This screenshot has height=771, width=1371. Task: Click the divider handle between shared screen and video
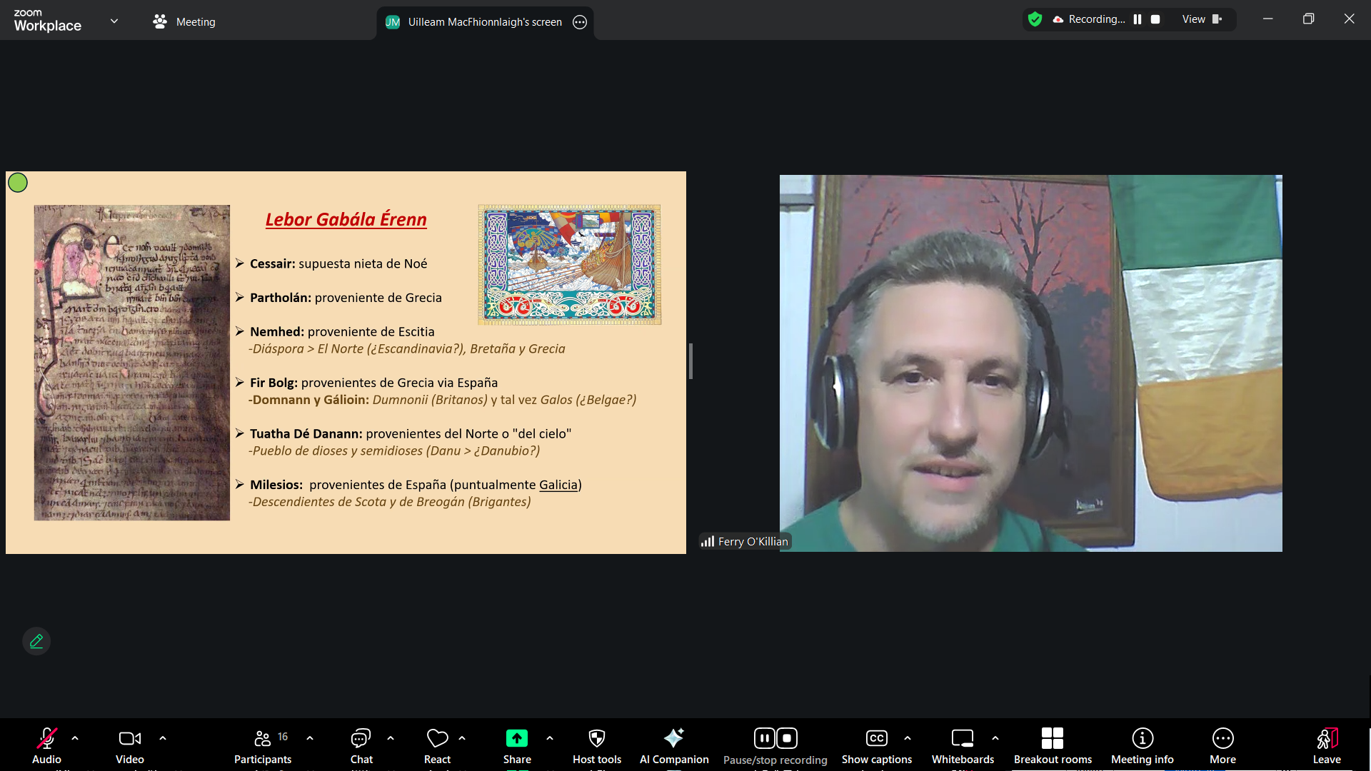pos(690,361)
